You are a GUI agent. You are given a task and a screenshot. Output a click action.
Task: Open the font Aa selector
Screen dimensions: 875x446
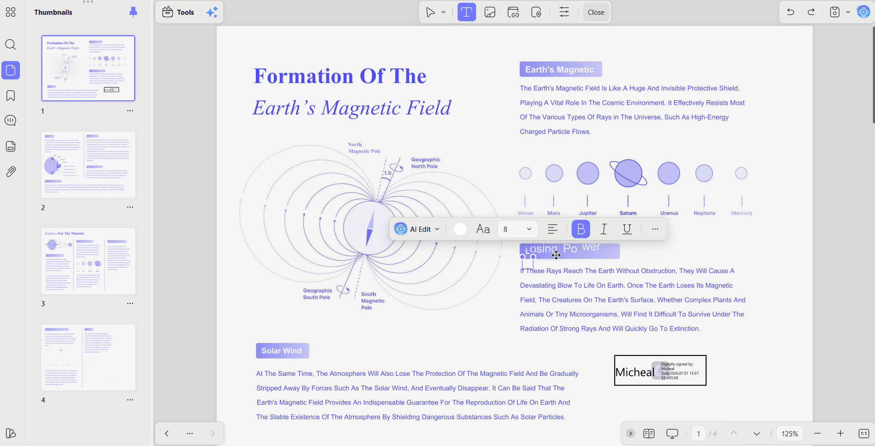pos(483,229)
